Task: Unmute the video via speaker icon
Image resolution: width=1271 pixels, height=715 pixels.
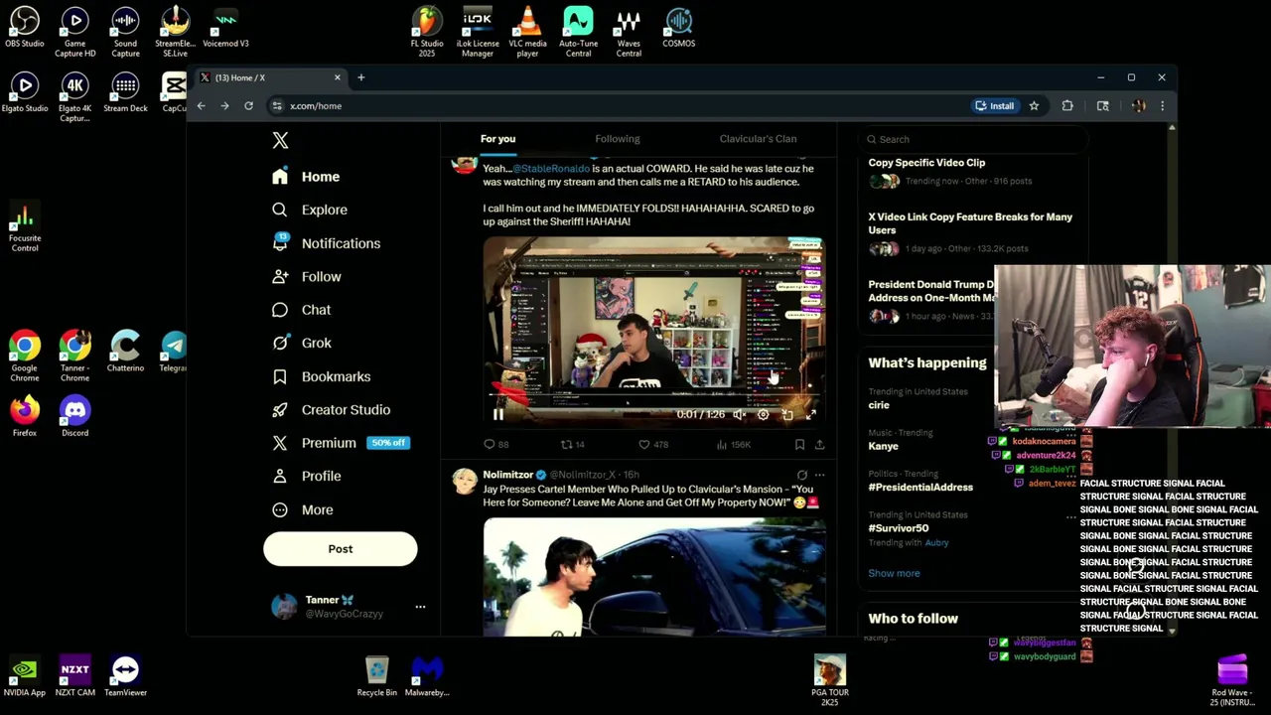Action: point(739,414)
